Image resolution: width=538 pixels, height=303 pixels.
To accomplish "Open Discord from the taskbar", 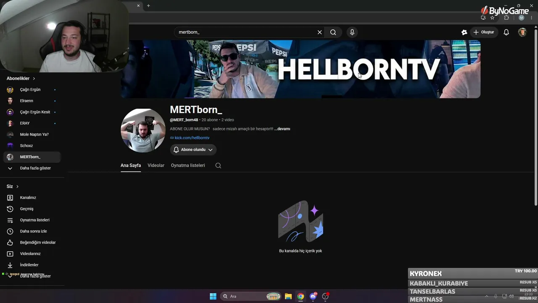I will (x=313, y=296).
